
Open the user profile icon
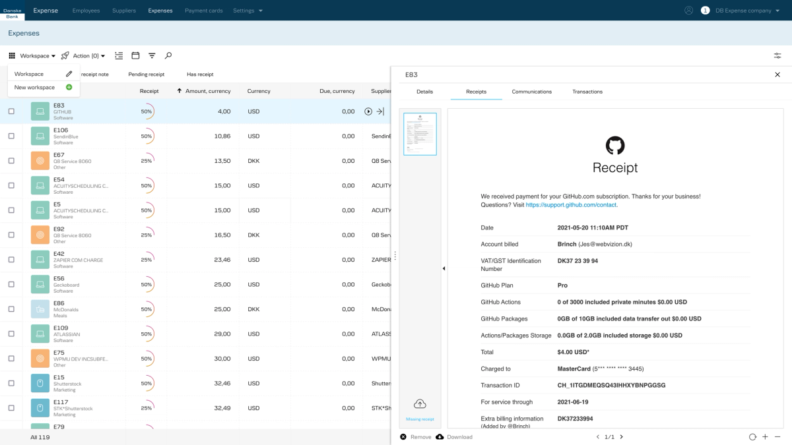point(689,11)
